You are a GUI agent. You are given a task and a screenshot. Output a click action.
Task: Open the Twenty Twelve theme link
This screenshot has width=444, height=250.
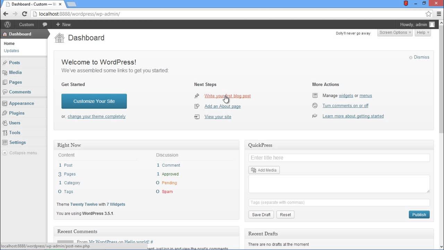click(x=84, y=205)
